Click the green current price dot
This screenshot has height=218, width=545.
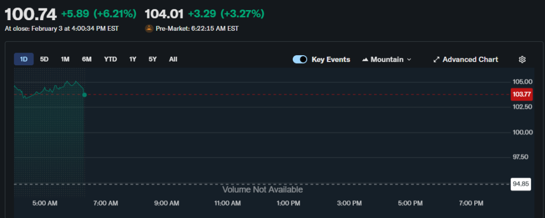pos(84,94)
